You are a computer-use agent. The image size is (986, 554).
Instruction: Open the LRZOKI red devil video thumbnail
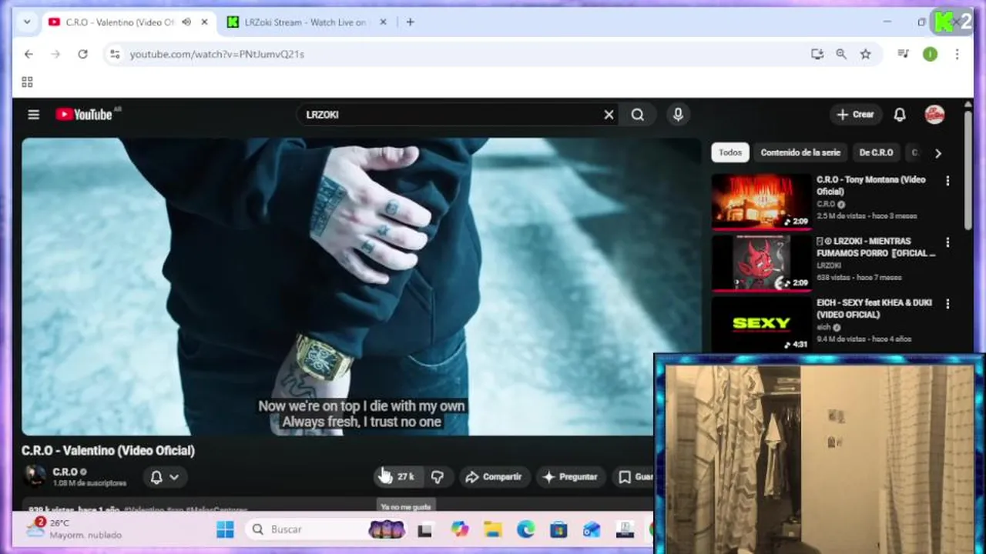pos(761,263)
